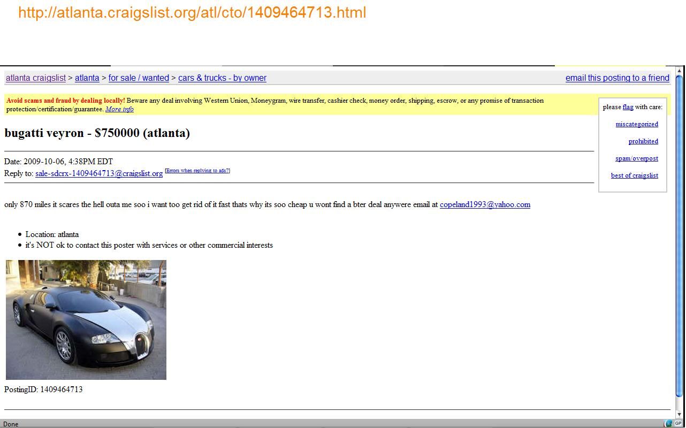Click the sale-sdcrx reply email address
This screenshot has width=686, height=428.
99,173
